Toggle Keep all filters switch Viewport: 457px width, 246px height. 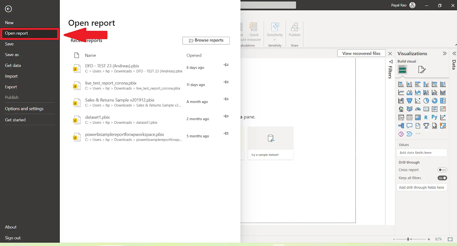[x=442, y=178]
